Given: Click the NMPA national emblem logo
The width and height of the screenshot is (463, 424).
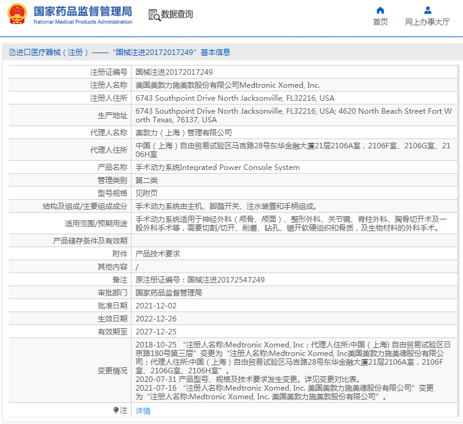Looking at the screenshot, I should (x=17, y=14).
